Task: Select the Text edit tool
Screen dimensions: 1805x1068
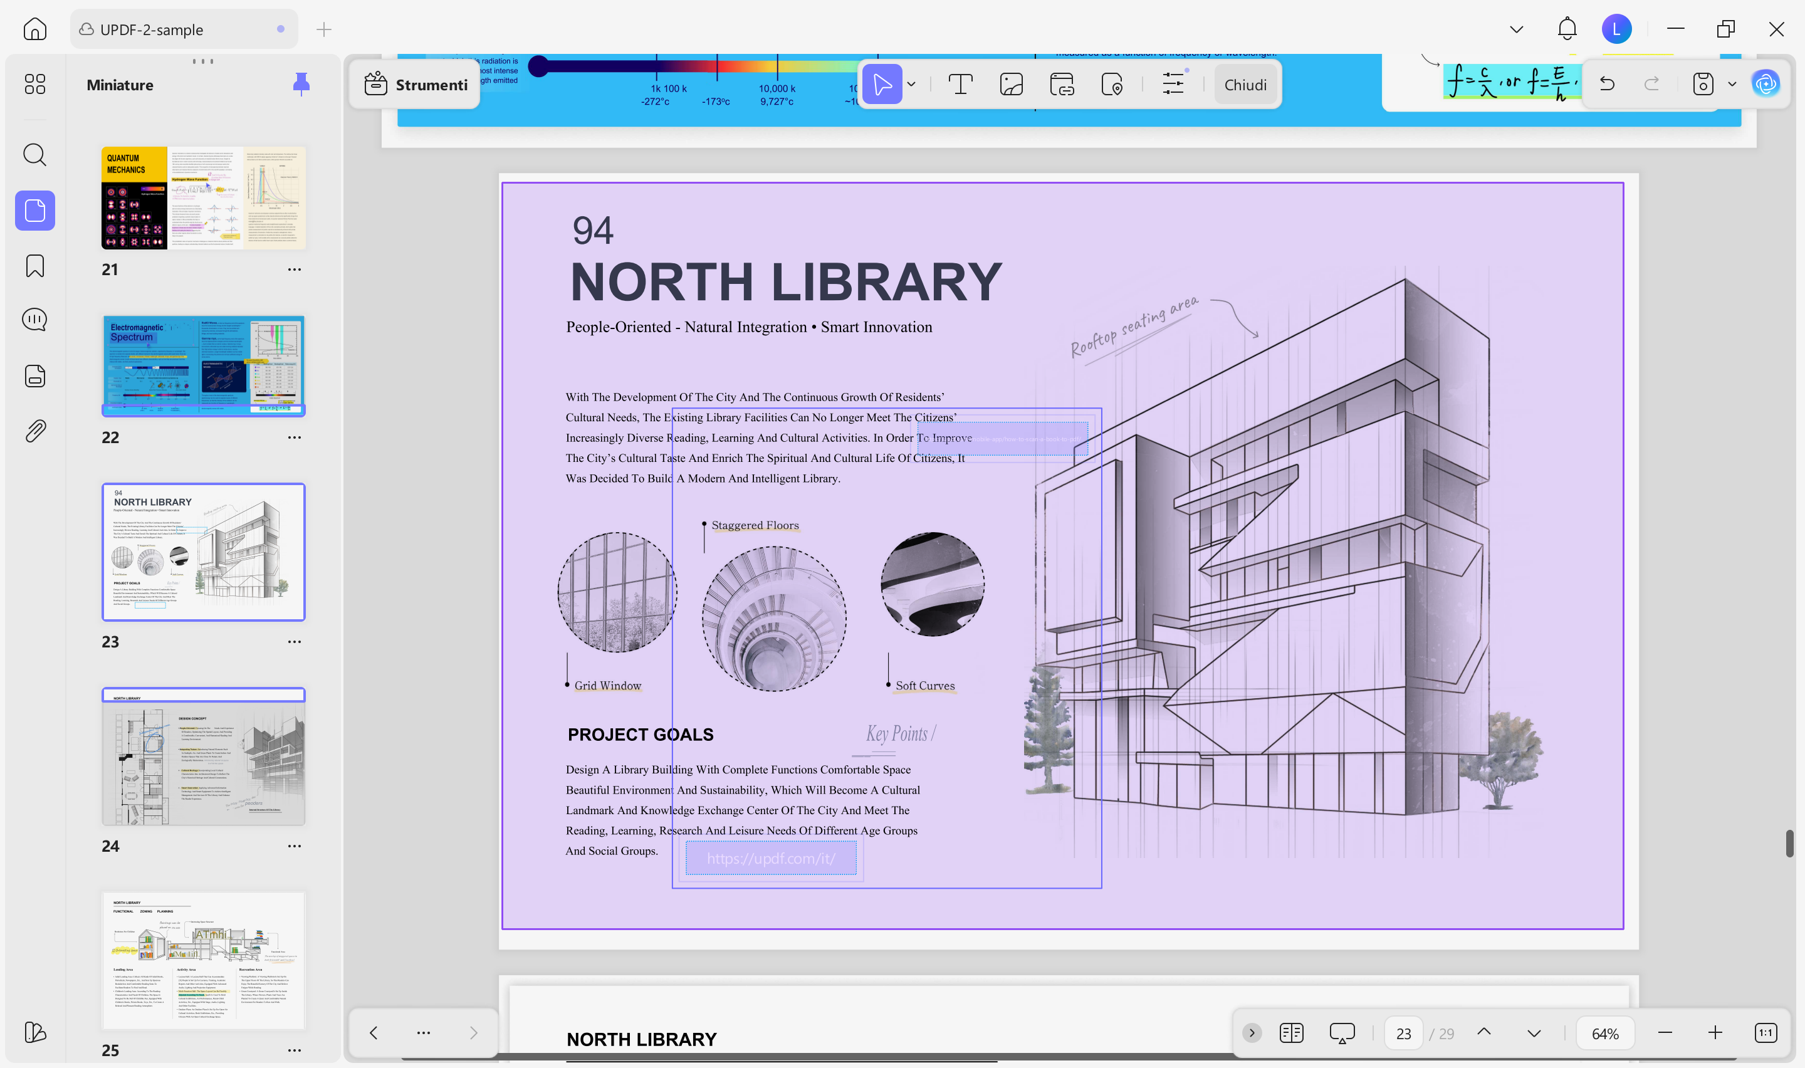Action: pyautogui.click(x=960, y=84)
